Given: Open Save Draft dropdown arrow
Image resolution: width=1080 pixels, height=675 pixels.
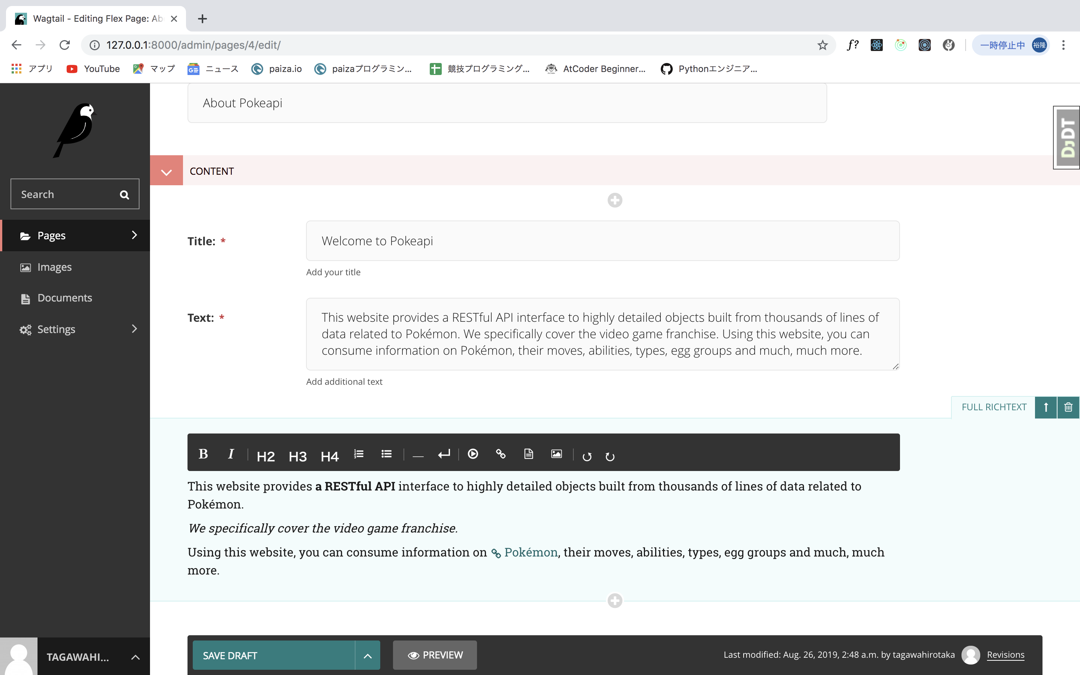Looking at the screenshot, I should click(368, 655).
